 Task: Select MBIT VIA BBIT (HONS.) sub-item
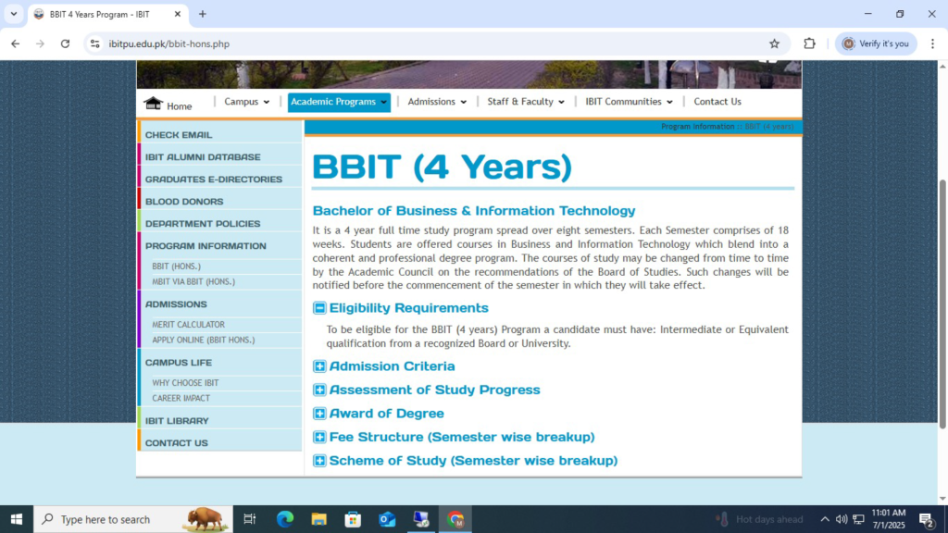click(x=193, y=281)
